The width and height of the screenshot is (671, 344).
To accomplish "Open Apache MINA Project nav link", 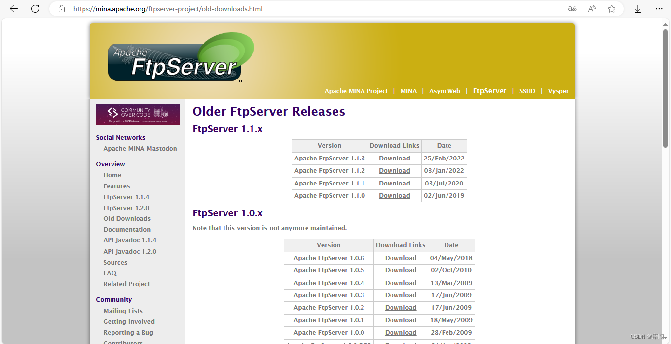I will [356, 91].
